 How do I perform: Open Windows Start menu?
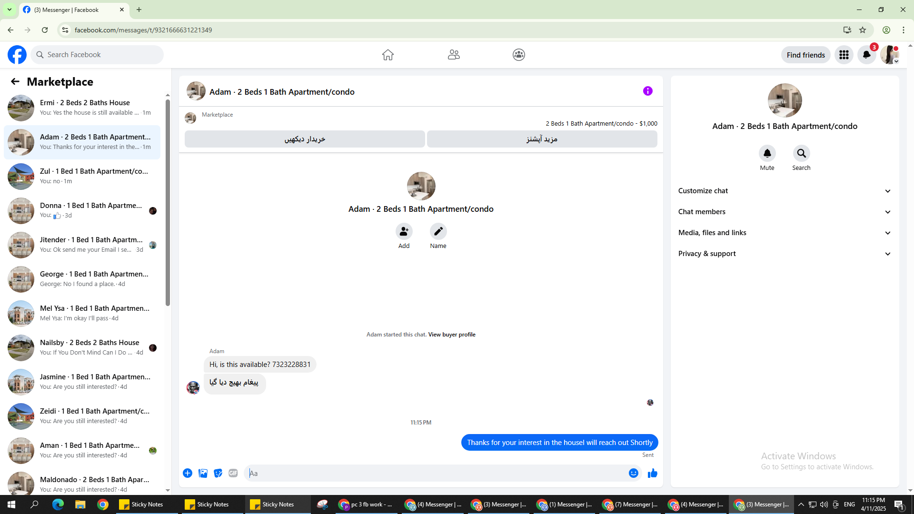point(11,504)
